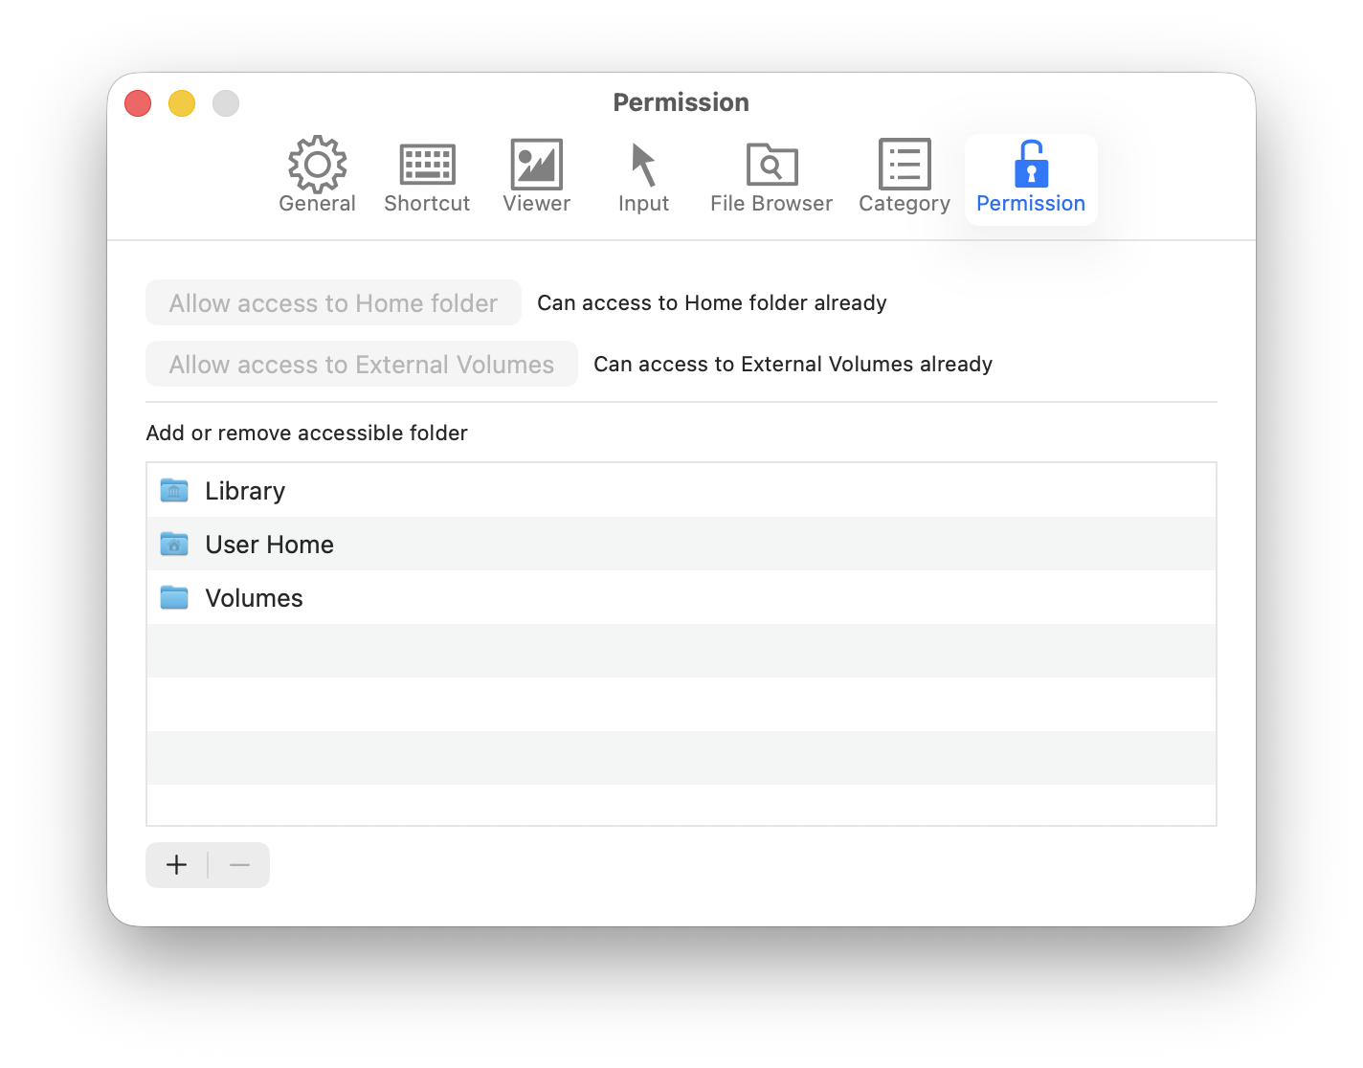Close the Permission window with red button

[x=138, y=103]
